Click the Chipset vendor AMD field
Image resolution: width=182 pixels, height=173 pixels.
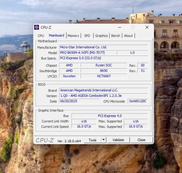coord(69,65)
